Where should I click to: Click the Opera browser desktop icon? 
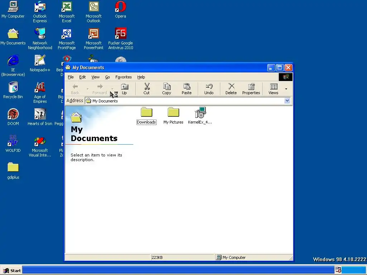[x=120, y=9]
